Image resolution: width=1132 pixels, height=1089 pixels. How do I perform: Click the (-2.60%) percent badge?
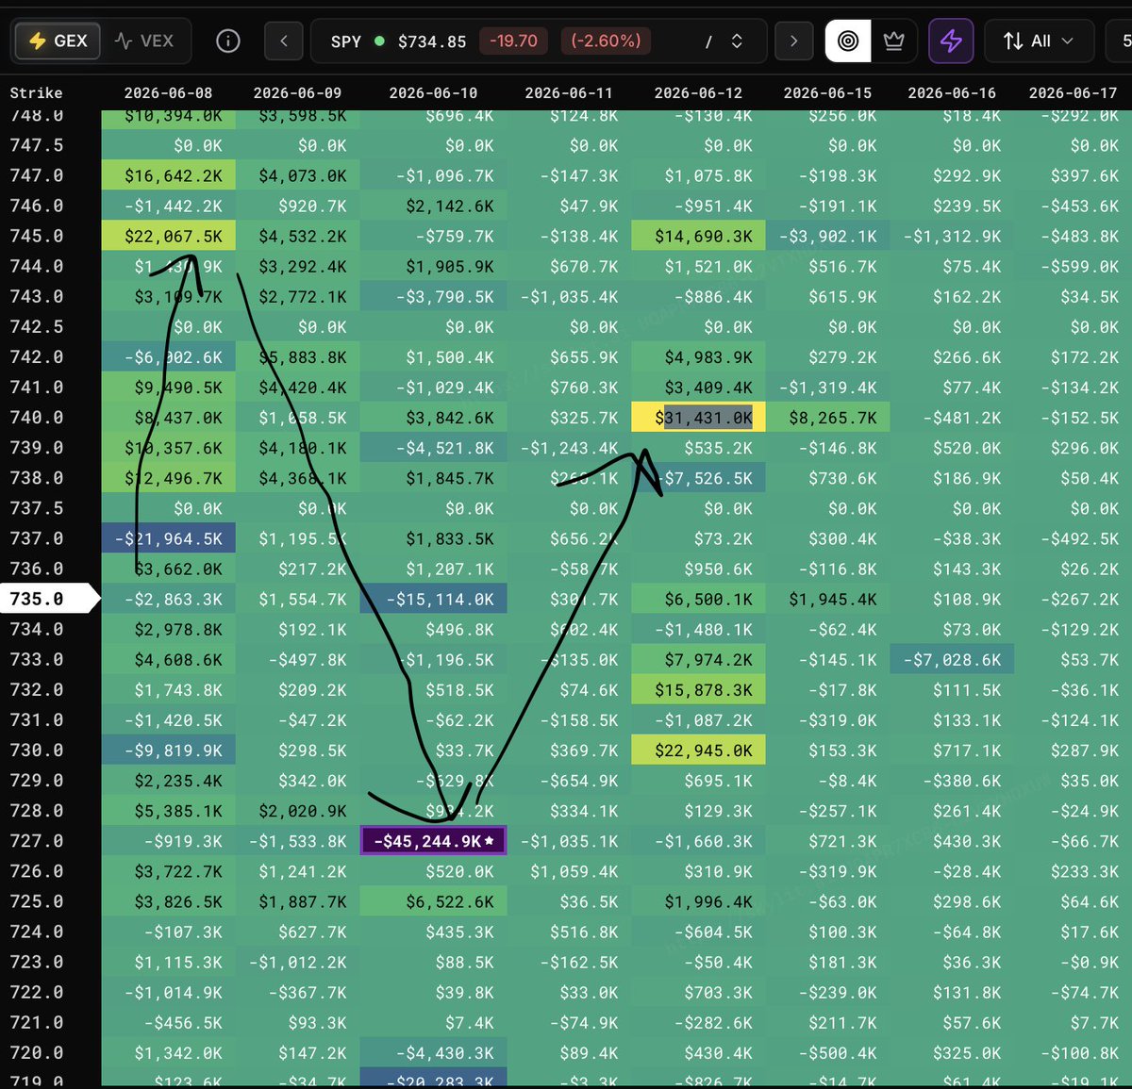click(606, 41)
